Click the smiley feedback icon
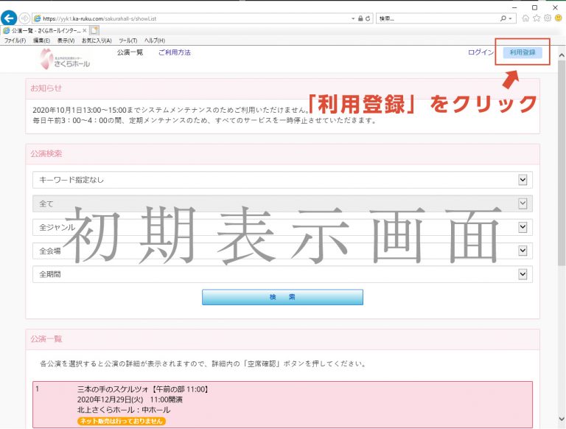The height and width of the screenshot is (429, 566). click(558, 18)
